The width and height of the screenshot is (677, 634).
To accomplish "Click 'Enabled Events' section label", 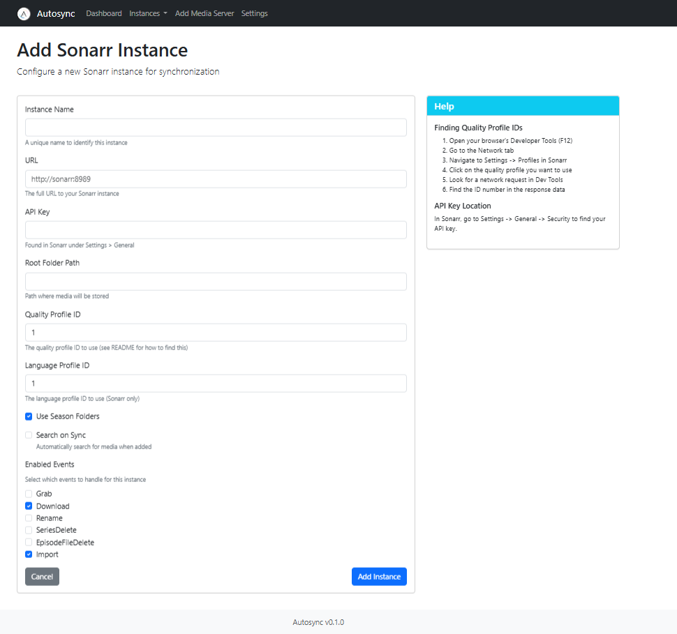I will click(50, 465).
